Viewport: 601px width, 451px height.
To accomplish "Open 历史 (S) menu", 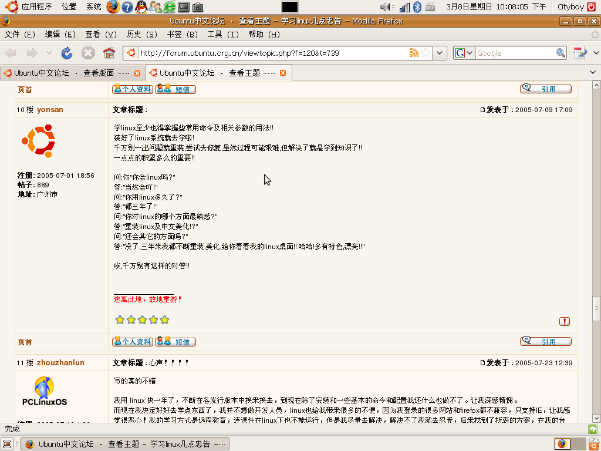I will pyautogui.click(x=142, y=35).
